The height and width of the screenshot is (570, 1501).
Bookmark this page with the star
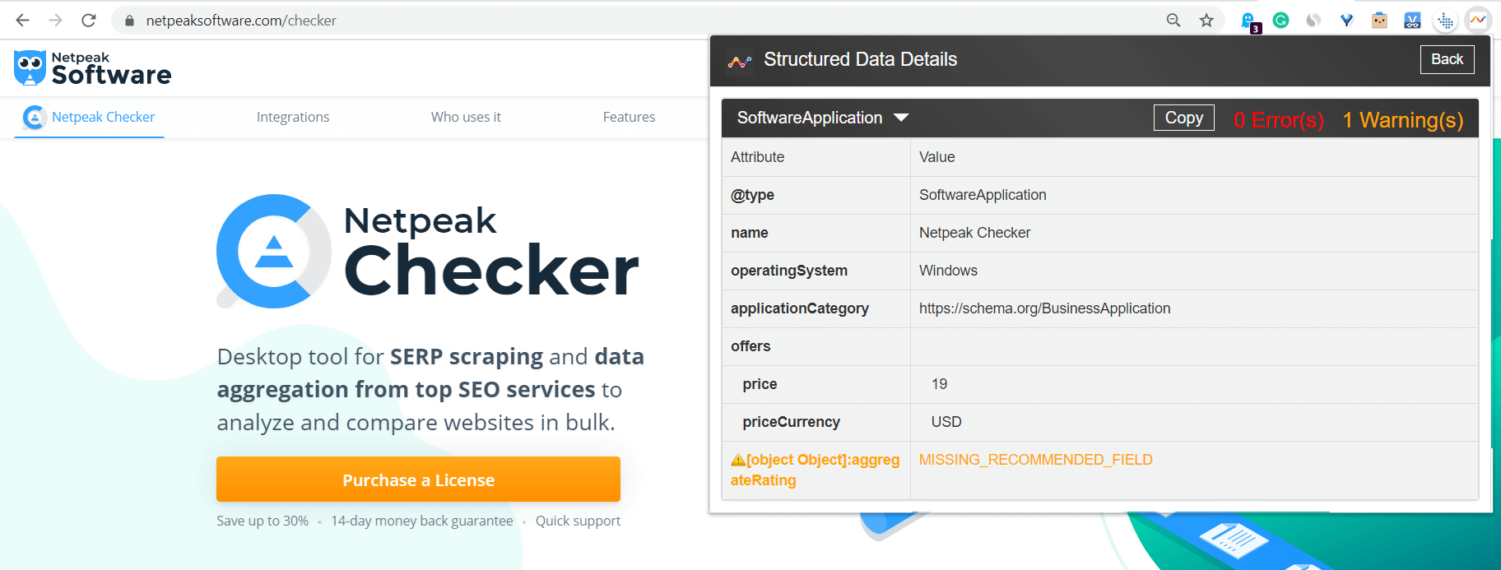[1206, 21]
